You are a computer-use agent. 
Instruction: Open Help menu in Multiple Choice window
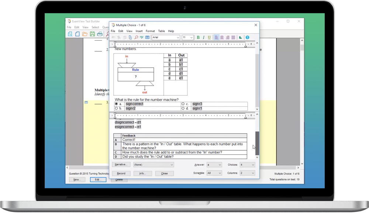[171, 31]
